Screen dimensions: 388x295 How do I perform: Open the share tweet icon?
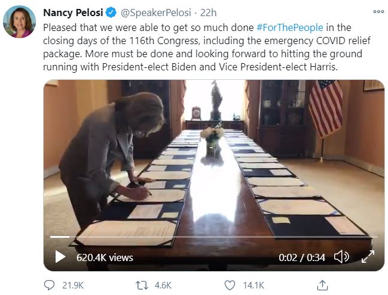click(x=322, y=285)
